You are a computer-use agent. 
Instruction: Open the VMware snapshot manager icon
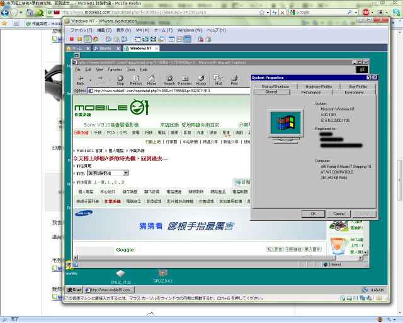[x=125, y=39]
